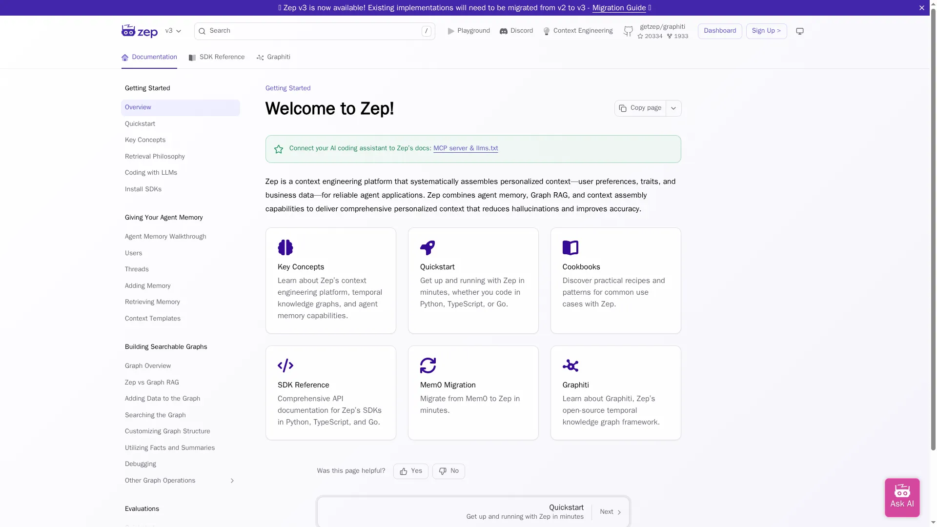
Task: Click the Graphiti graph node icon
Action: tap(570, 365)
